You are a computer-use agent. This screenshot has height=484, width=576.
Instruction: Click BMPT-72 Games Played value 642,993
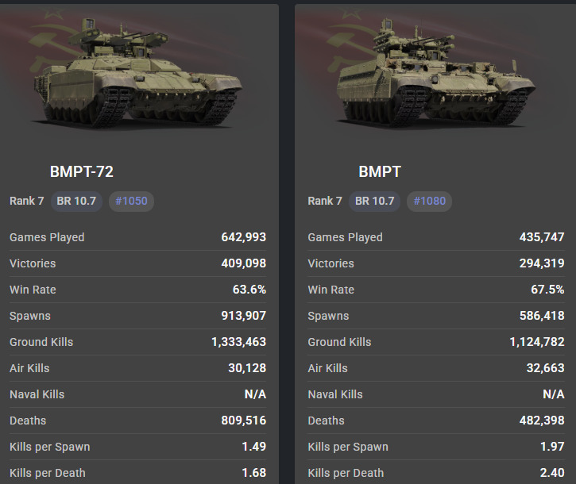[x=243, y=237]
